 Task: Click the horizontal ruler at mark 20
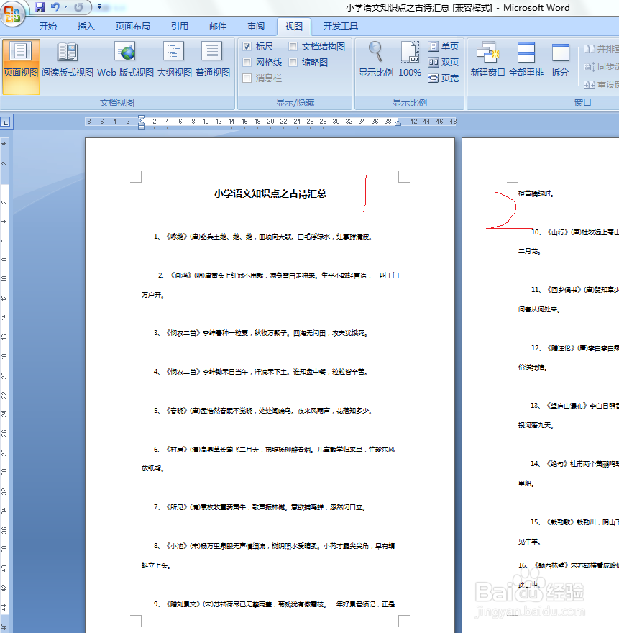click(270, 121)
